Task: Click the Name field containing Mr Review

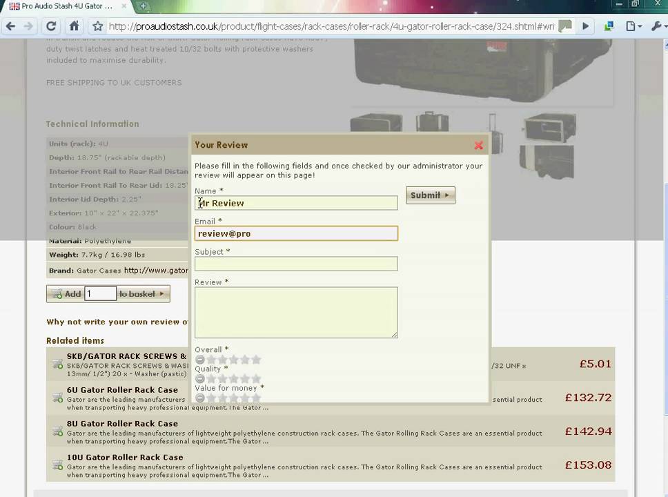Action: click(296, 203)
